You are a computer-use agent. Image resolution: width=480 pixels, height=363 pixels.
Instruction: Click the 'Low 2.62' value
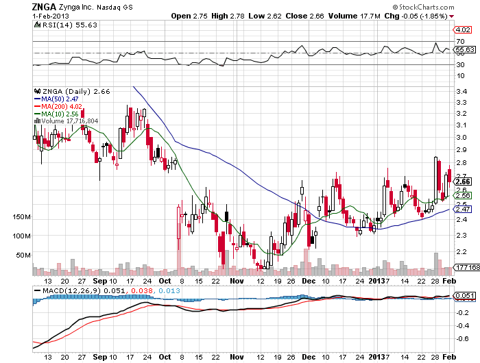265,16
